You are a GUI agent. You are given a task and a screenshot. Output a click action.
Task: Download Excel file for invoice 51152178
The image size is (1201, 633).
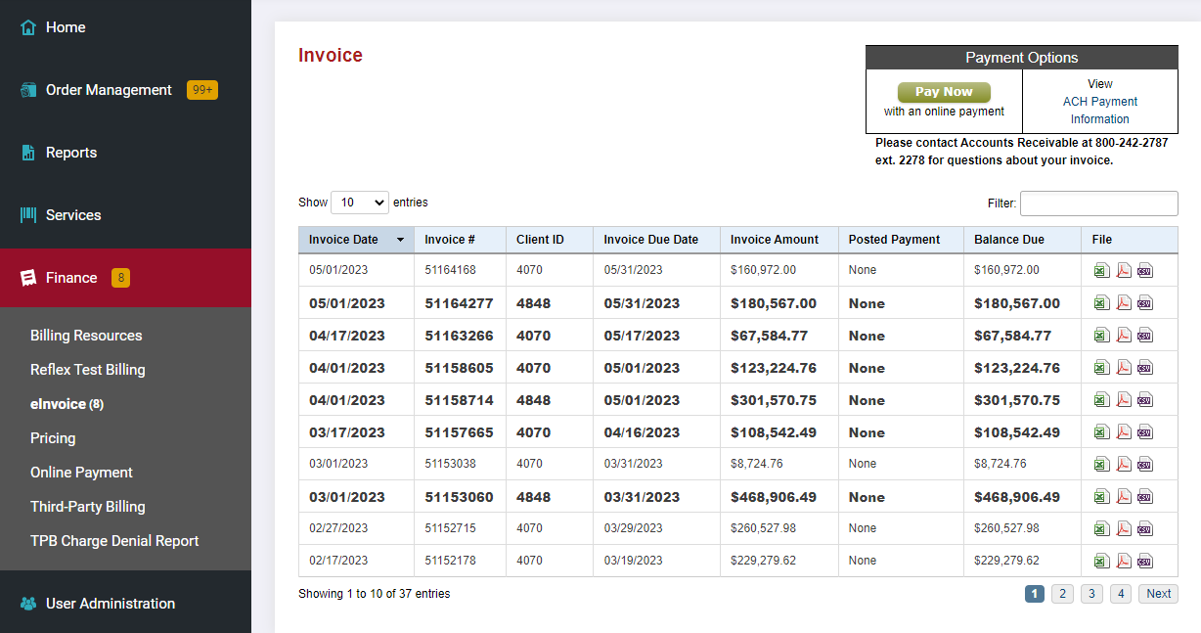pyautogui.click(x=1102, y=562)
